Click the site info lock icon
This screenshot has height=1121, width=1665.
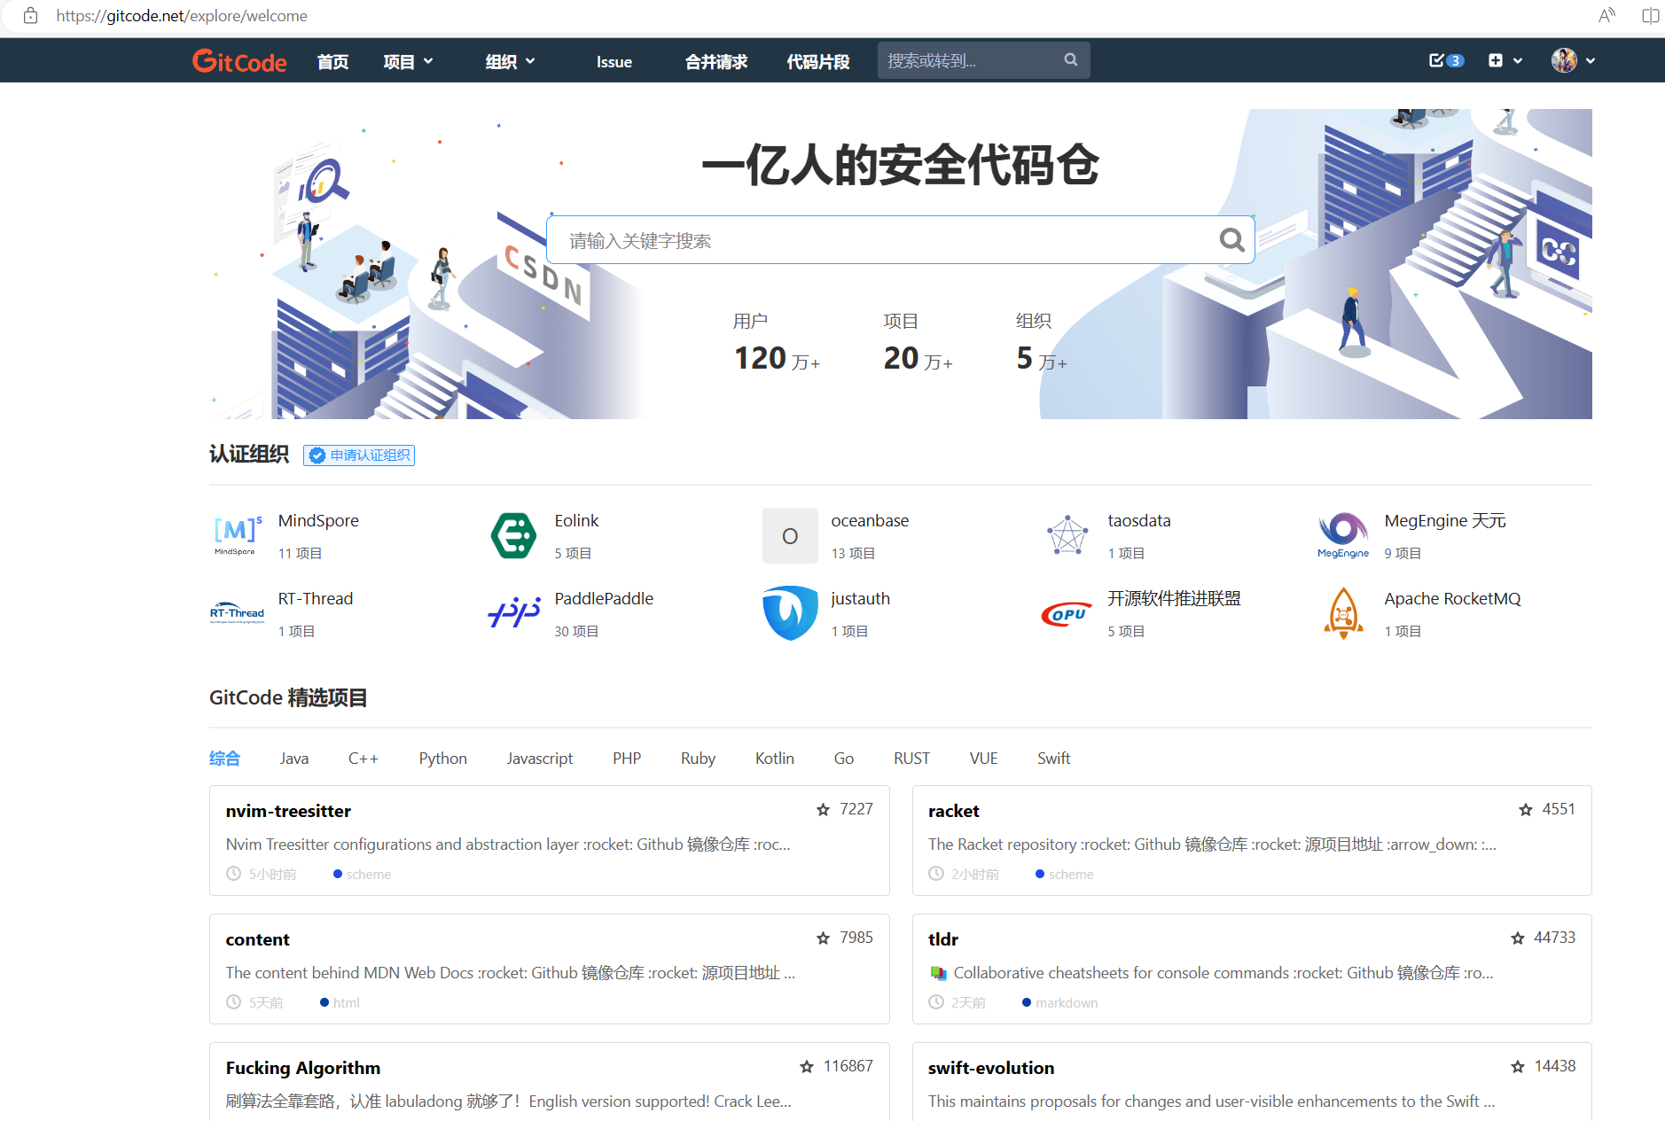(30, 15)
